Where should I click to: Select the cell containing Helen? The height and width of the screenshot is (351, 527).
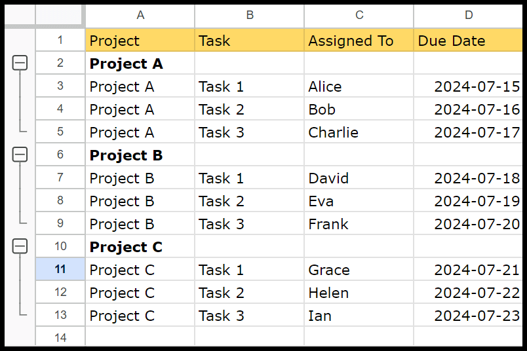[359, 292]
